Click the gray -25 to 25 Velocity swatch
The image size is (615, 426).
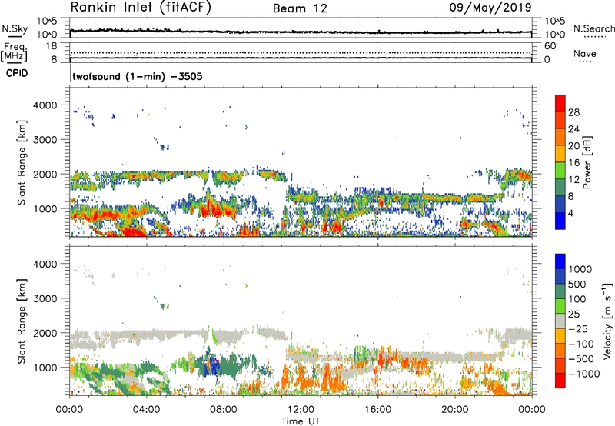click(560, 321)
